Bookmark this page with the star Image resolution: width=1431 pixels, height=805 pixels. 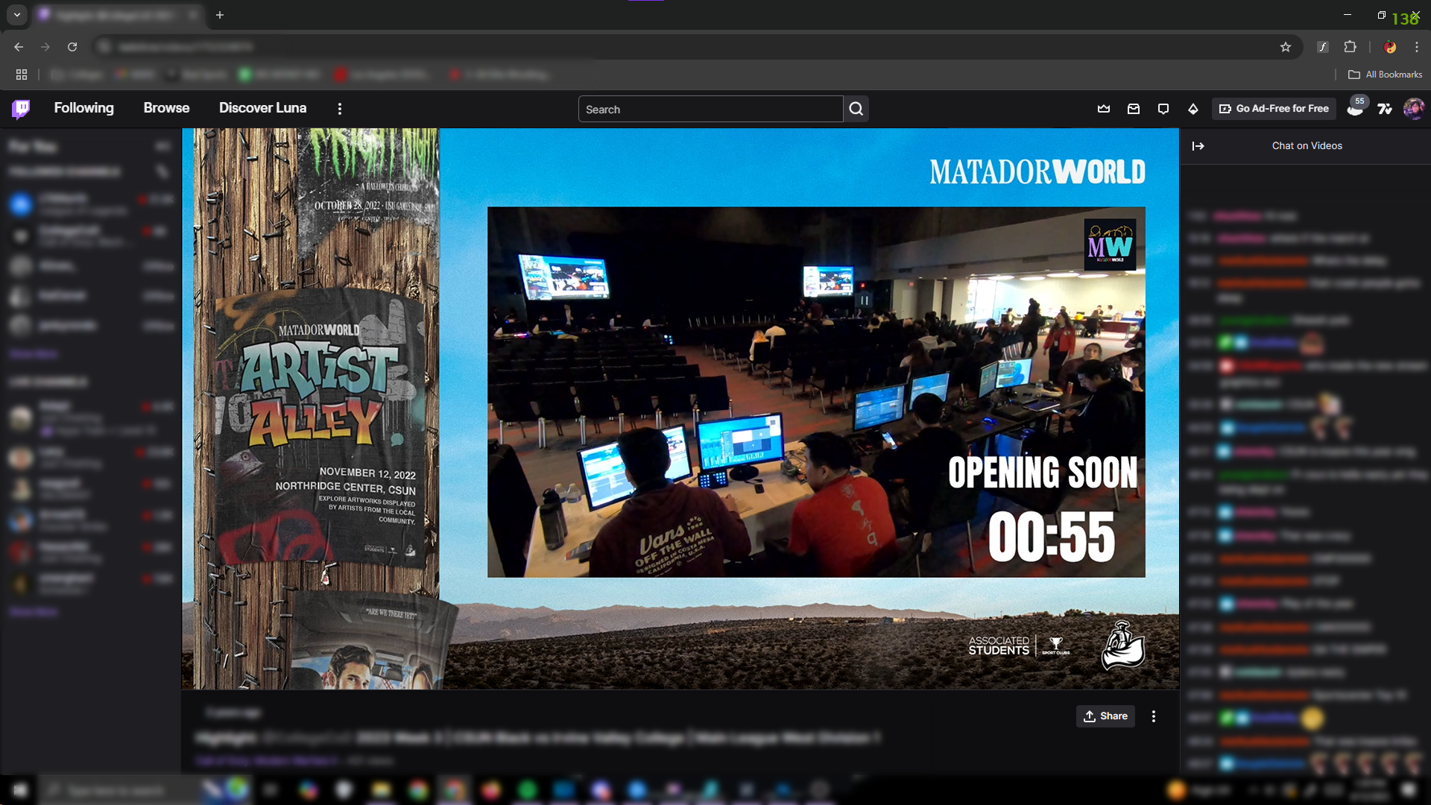point(1286,47)
